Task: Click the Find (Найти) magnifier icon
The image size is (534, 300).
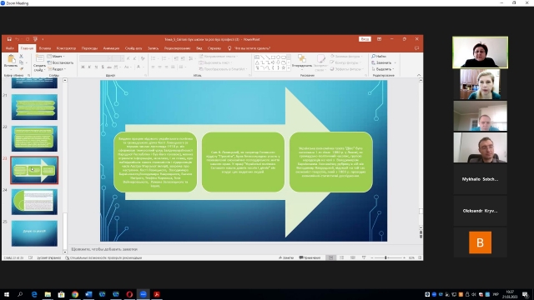Action: (373, 56)
